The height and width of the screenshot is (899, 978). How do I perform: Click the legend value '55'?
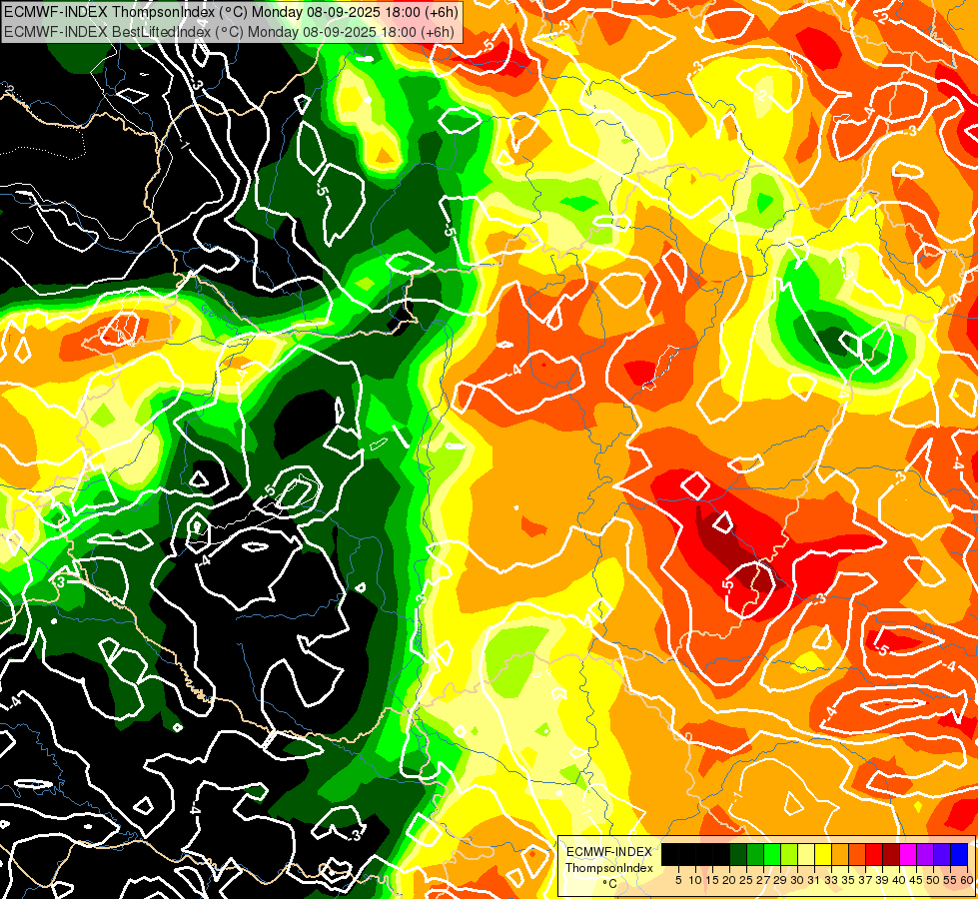point(950,880)
